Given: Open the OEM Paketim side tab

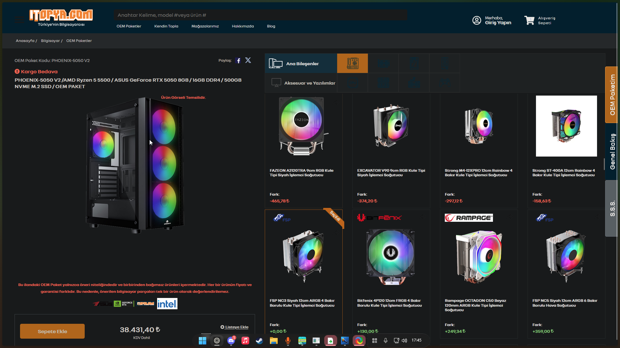Looking at the screenshot, I should pos(612,95).
